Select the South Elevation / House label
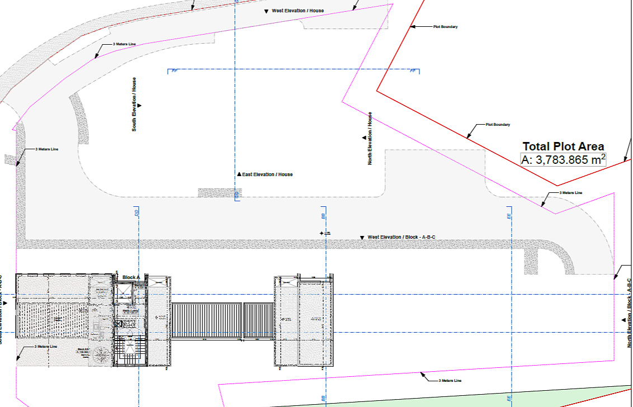Viewport: 633px width, 407px height. click(134, 104)
